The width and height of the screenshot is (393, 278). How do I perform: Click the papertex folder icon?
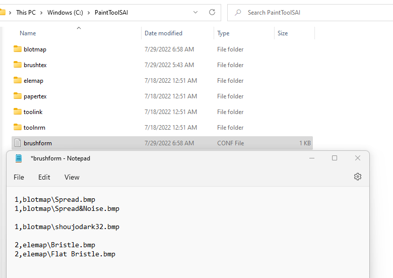[x=18, y=96]
